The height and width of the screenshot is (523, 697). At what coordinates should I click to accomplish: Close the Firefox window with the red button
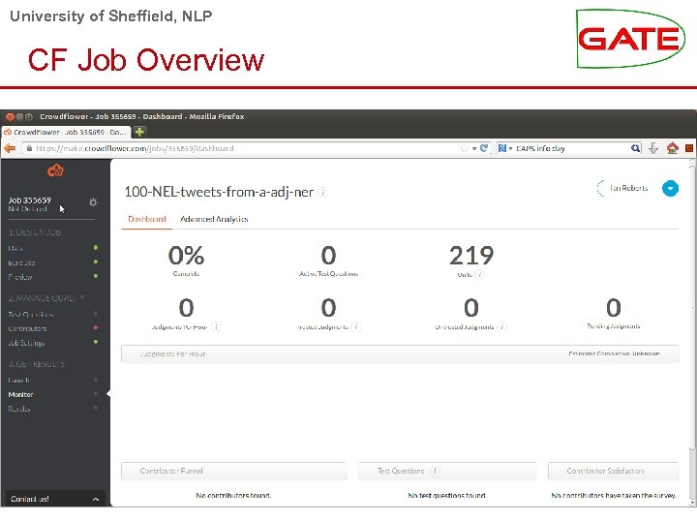(x=10, y=116)
